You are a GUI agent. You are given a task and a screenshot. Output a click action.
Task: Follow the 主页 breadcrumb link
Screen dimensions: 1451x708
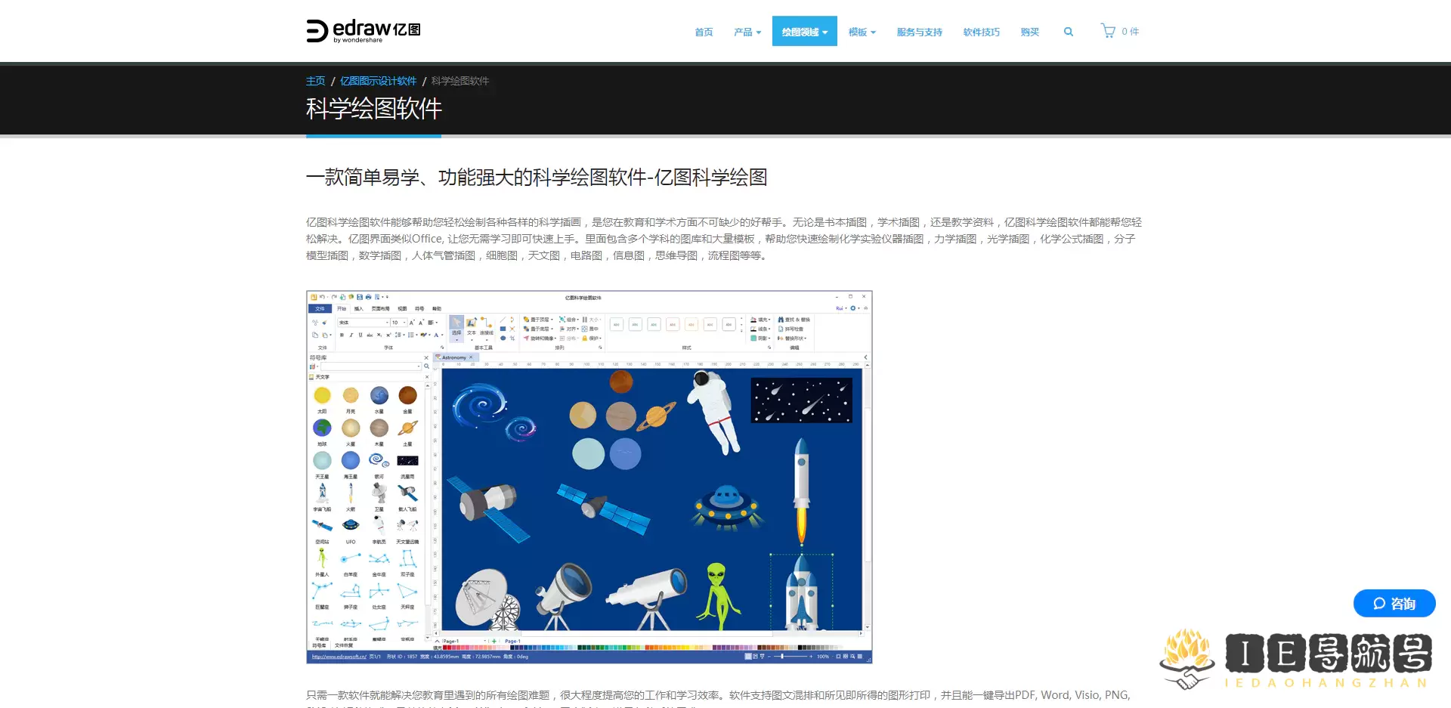(315, 81)
